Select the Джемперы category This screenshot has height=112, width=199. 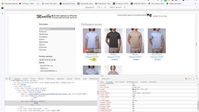44,42
